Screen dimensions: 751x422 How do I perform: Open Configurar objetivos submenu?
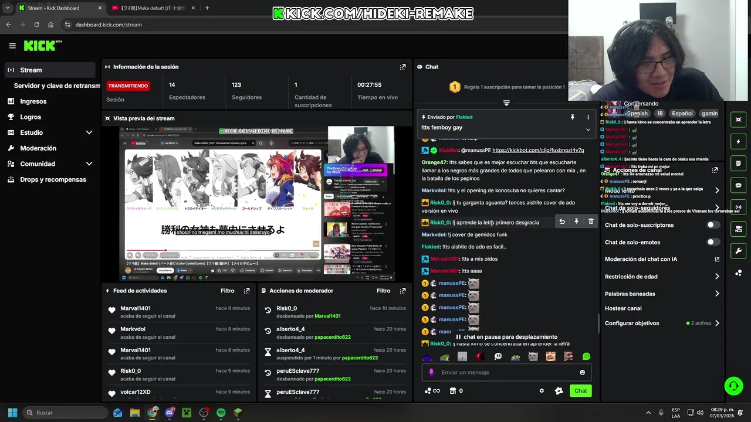tap(717, 323)
